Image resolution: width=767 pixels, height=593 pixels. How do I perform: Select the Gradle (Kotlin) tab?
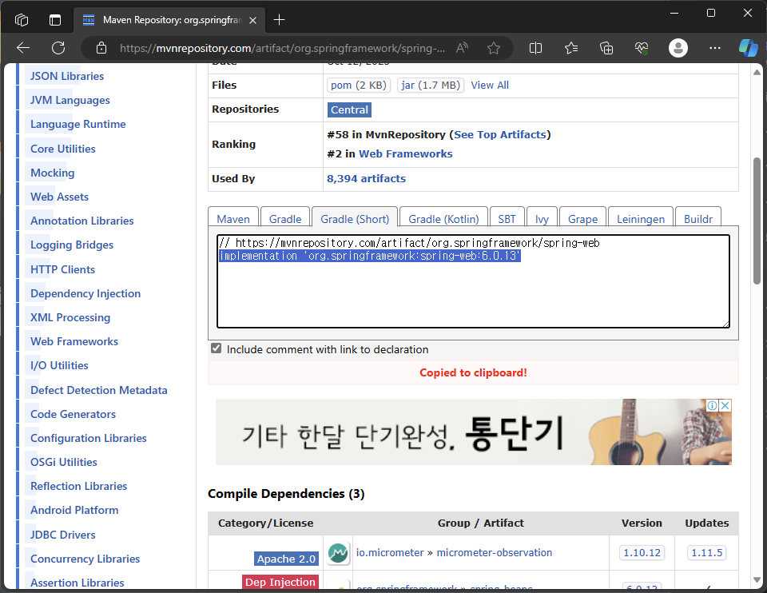tap(443, 219)
